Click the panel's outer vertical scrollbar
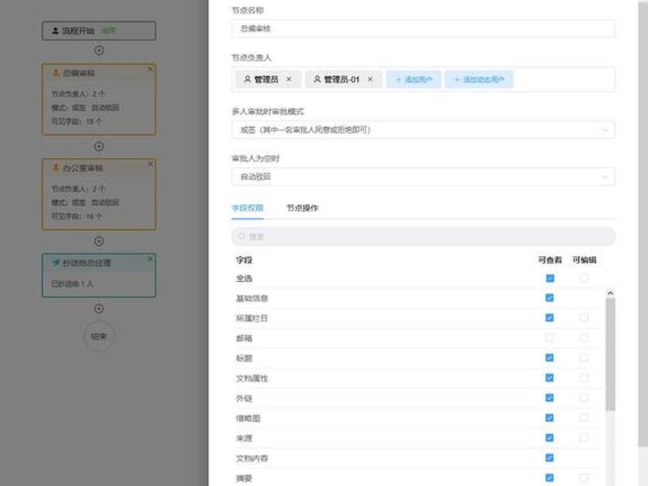 (643, 224)
